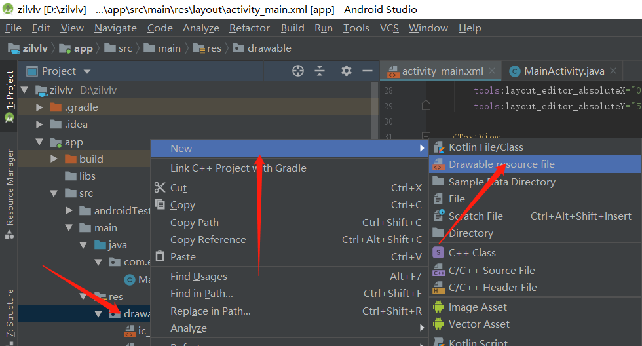The image size is (642, 346).
Task: Open the Tools menu
Action: 356,28
